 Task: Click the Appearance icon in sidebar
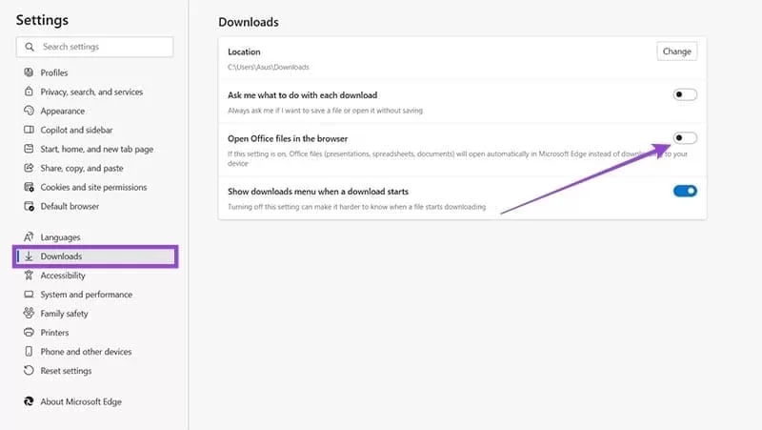[29, 111]
